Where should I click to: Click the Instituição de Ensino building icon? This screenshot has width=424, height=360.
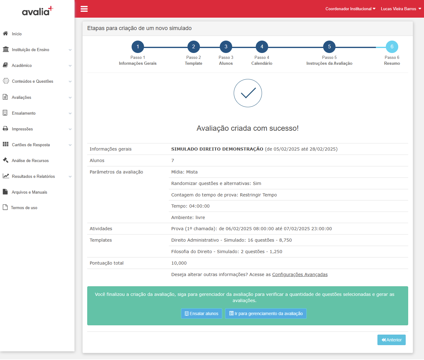[x=6, y=49]
